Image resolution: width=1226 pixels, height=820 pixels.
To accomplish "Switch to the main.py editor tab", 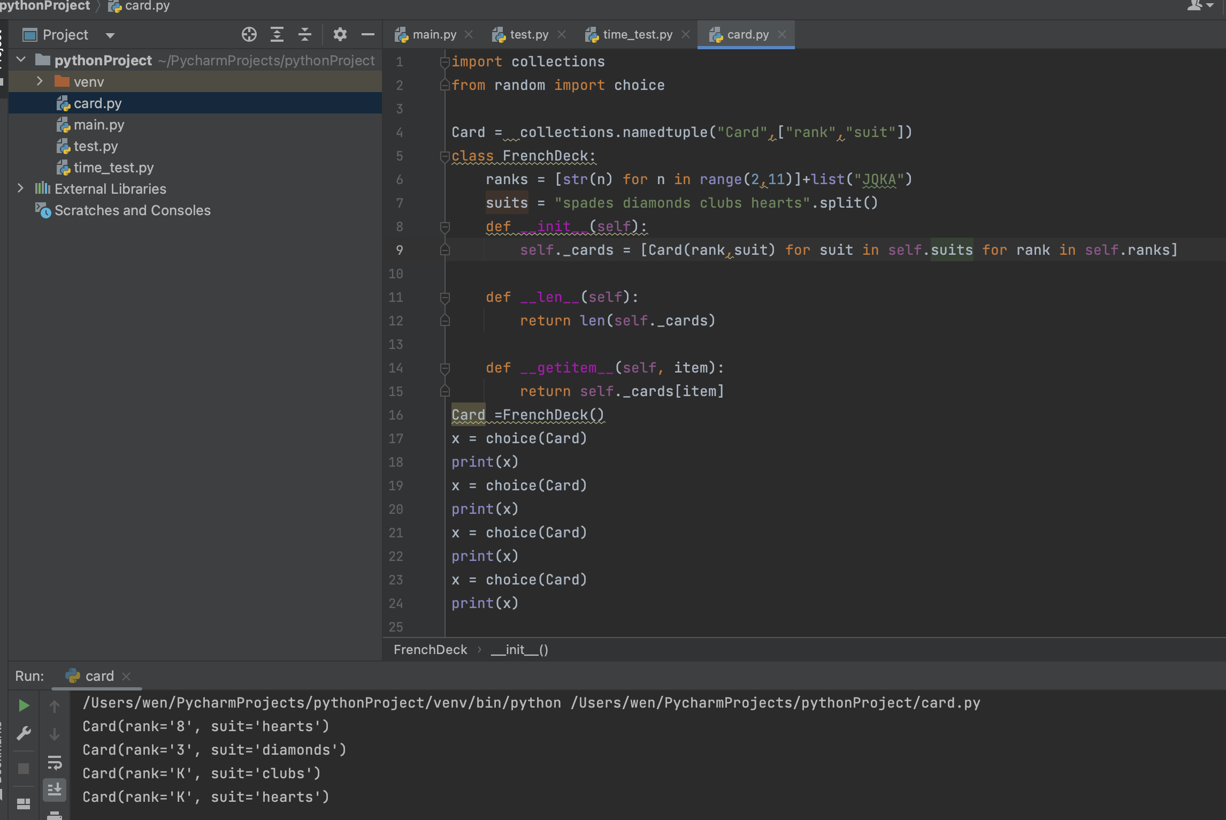I will [x=433, y=35].
